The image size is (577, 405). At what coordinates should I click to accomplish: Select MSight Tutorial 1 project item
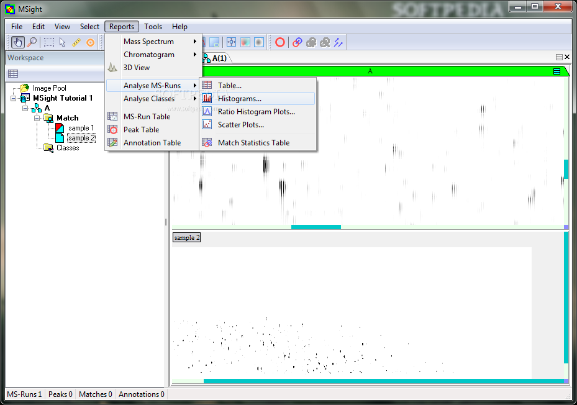(x=63, y=98)
